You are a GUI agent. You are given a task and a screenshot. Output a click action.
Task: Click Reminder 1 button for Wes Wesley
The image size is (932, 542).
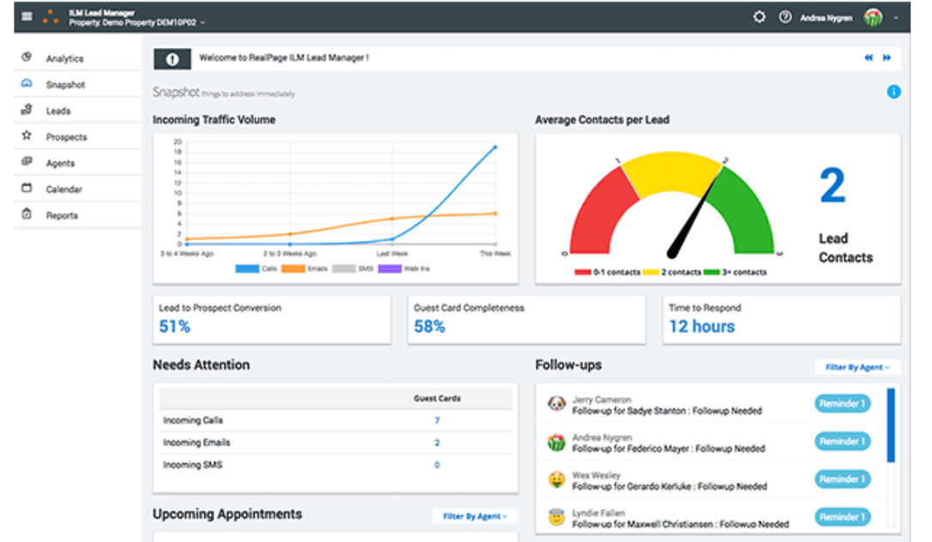[842, 479]
